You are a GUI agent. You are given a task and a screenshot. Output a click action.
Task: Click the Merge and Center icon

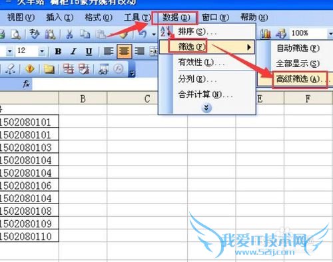154,51
